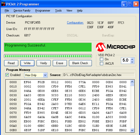The width and height of the screenshot is (140, 135).
Task: Open the Device Family menu
Action: (22, 11)
